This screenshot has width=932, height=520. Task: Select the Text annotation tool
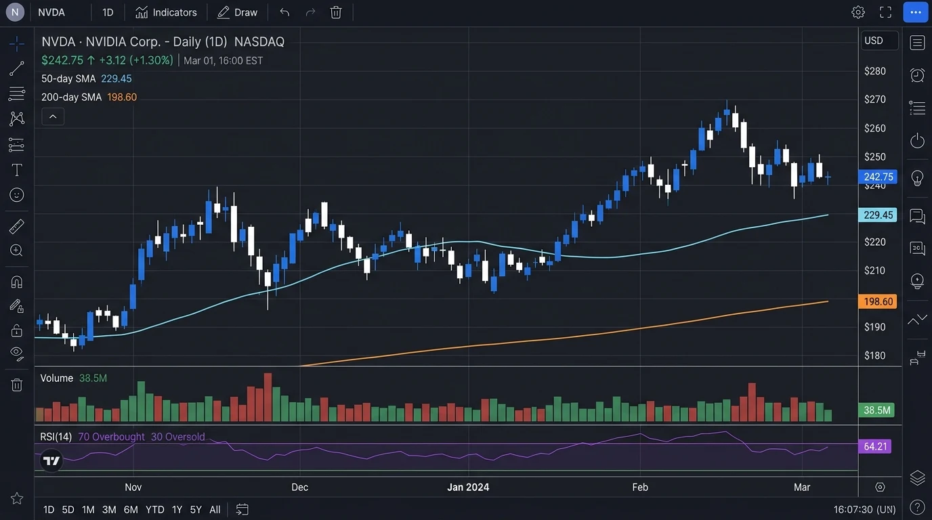click(17, 169)
